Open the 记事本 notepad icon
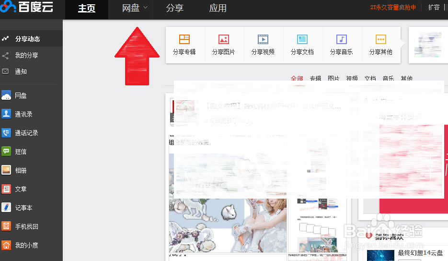The image size is (448, 261). click(6, 207)
